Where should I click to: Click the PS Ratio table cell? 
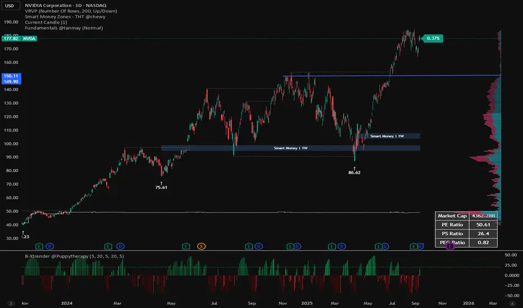(452, 234)
